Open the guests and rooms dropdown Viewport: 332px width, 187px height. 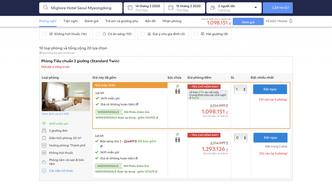coord(255,8)
